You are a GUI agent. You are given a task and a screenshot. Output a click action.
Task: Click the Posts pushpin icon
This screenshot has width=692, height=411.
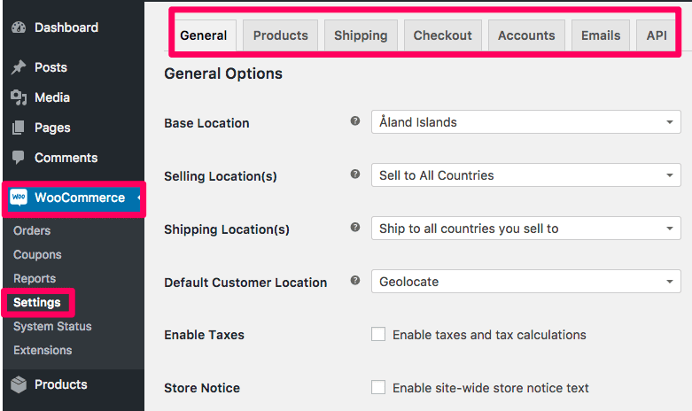19,67
